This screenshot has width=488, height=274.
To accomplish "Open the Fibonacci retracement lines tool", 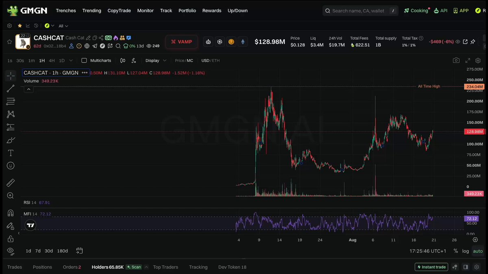I will click(x=11, y=101).
